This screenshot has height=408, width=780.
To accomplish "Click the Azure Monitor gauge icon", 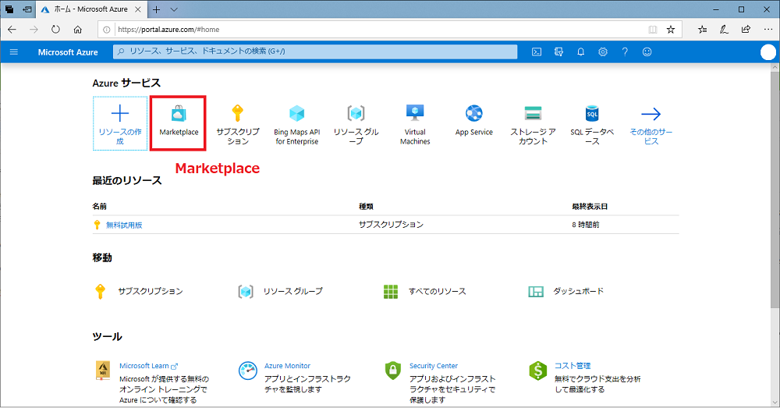I will pos(248,371).
